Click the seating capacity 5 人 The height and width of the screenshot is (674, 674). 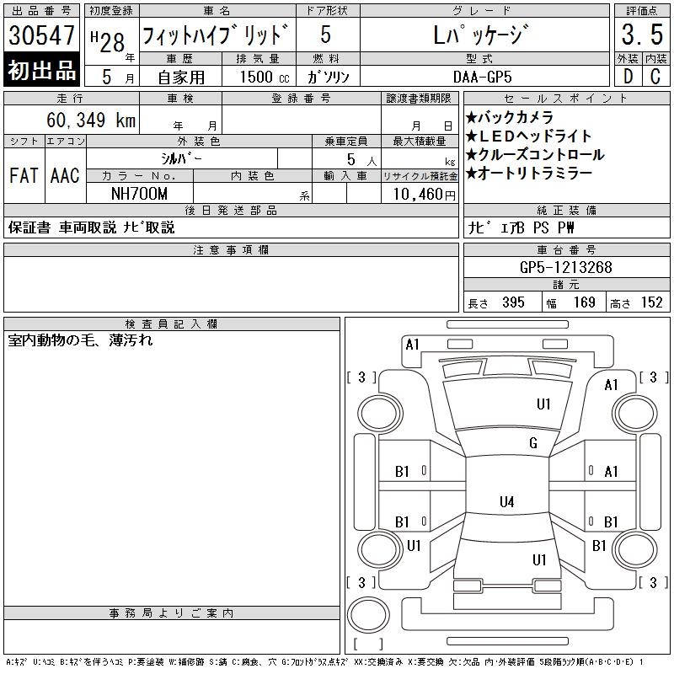(x=362, y=159)
